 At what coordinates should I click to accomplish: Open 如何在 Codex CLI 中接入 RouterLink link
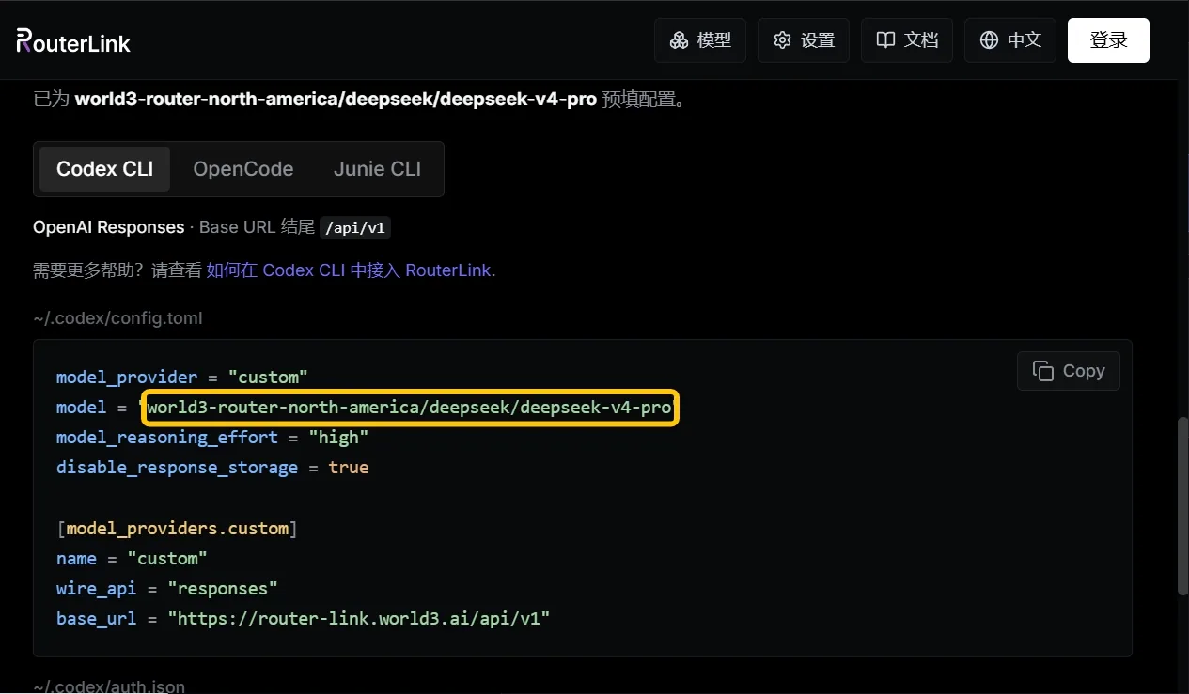click(x=349, y=270)
